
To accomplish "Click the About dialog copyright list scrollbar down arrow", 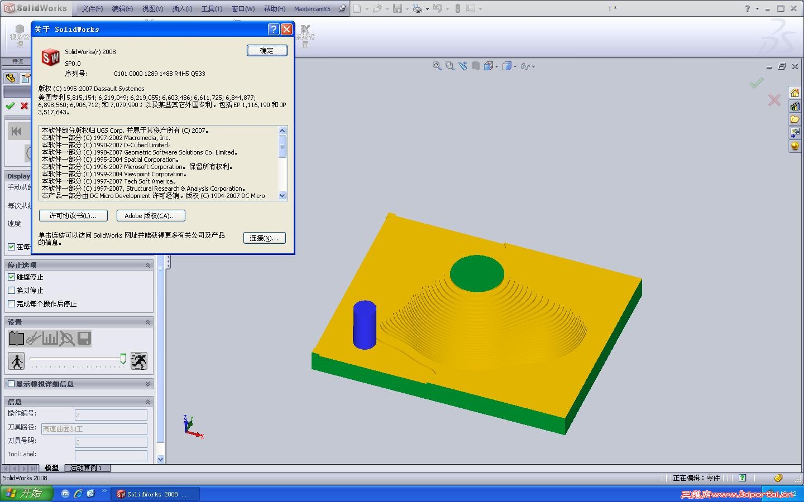I will pyautogui.click(x=282, y=196).
